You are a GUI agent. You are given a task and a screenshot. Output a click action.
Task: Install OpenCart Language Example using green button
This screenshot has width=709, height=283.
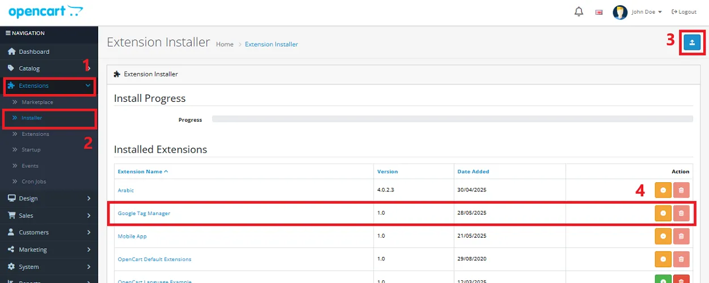click(662, 279)
